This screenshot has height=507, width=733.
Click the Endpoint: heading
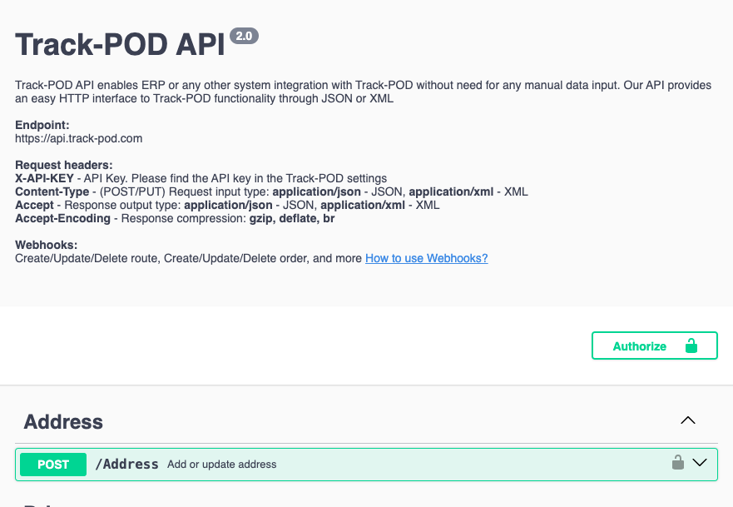pos(42,125)
